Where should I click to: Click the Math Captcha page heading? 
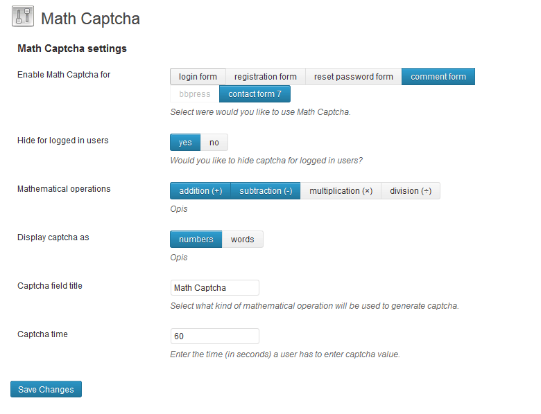point(90,19)
